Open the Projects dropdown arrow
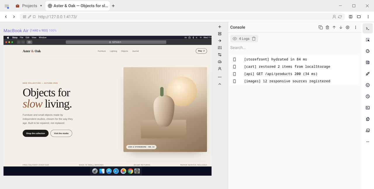 pos(41,6)
